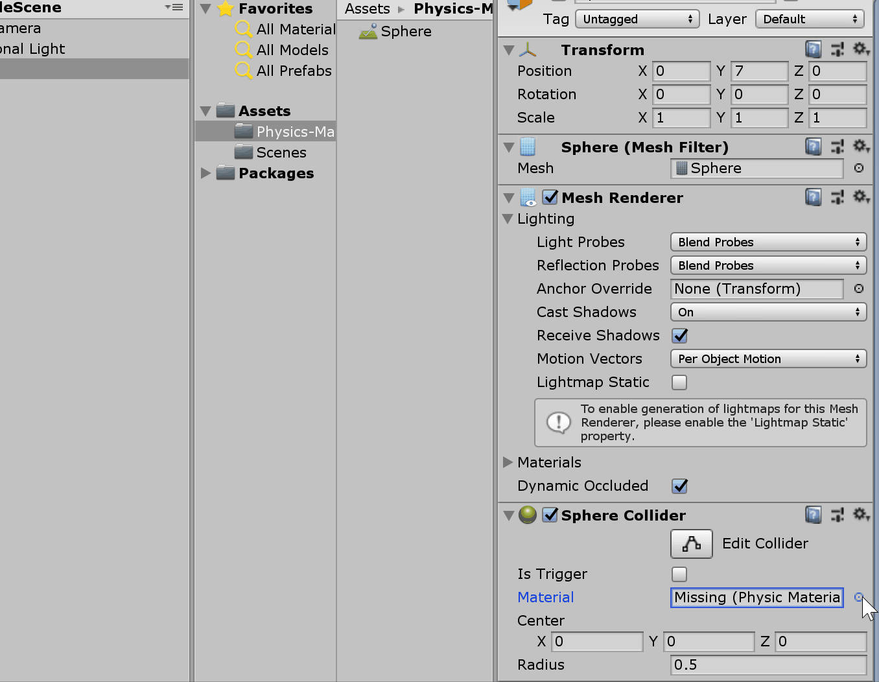879x682 pixels.
Task: Select the Sphere physics material asset
Action: (395, 32)
